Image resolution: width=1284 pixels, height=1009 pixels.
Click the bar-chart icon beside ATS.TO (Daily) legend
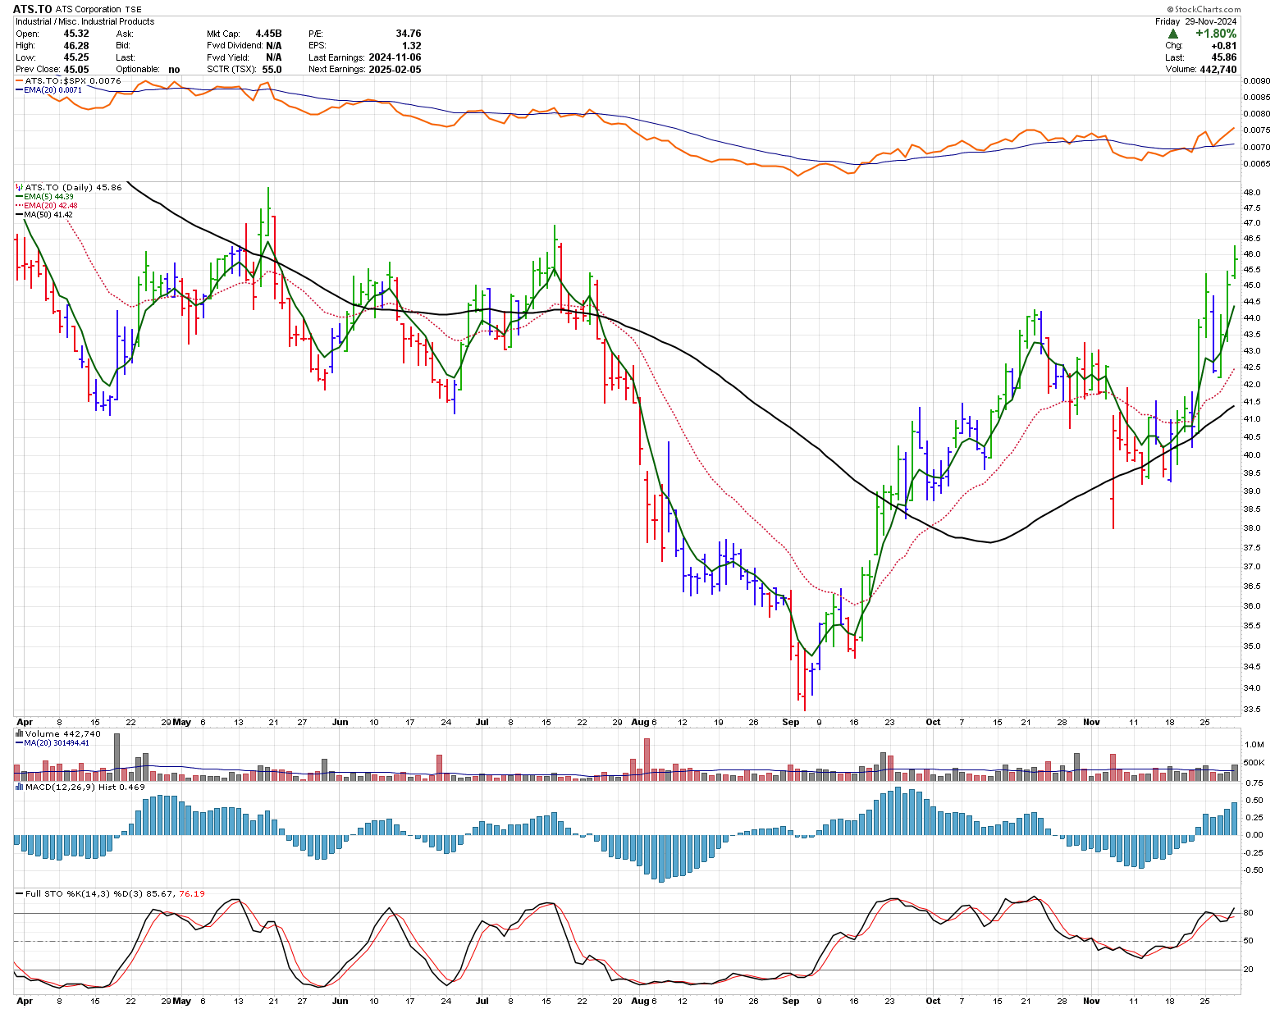click(x=19, y=188)
